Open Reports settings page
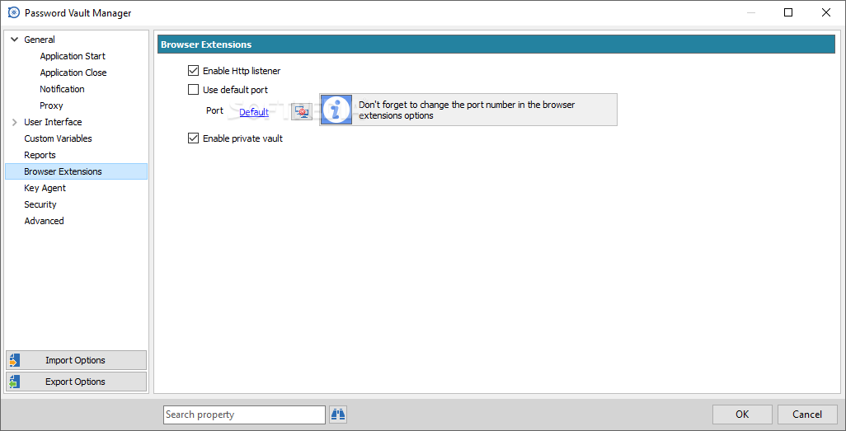Screen dimensions: 846x431 40,155
